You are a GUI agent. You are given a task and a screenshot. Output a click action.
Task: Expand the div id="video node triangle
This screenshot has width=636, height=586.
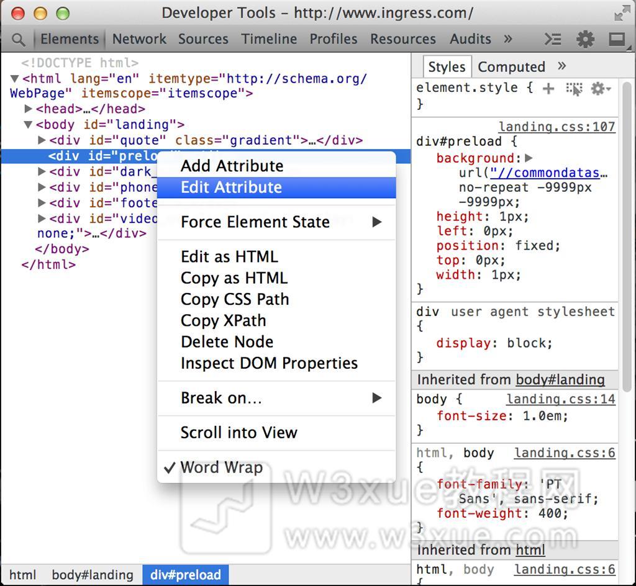coord(42,219)
